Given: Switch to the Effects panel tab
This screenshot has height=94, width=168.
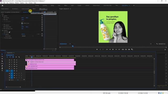Looking at the screenshot, I should coord(34,9).
